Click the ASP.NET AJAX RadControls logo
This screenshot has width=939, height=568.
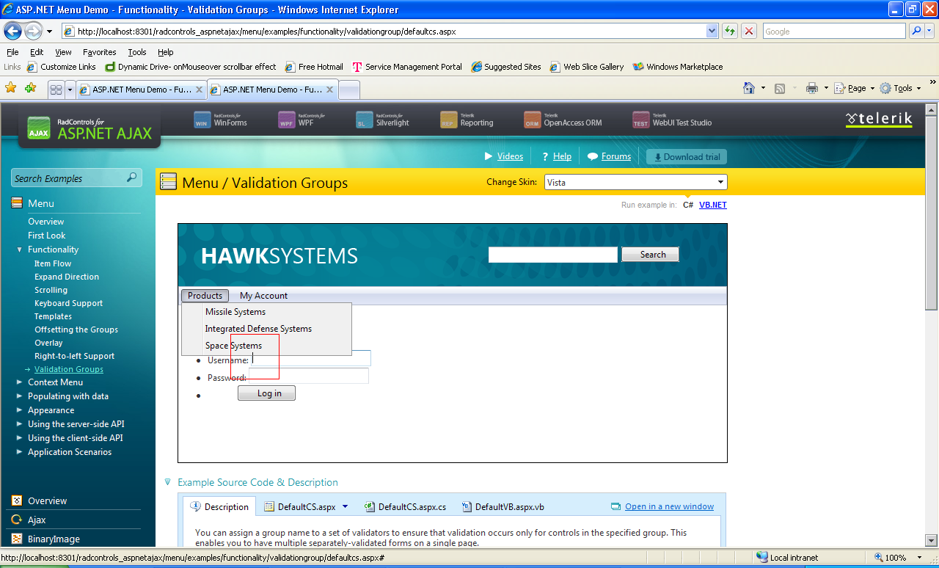89,127
